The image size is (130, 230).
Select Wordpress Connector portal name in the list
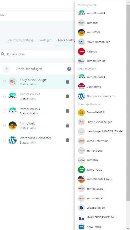point(36,138)
